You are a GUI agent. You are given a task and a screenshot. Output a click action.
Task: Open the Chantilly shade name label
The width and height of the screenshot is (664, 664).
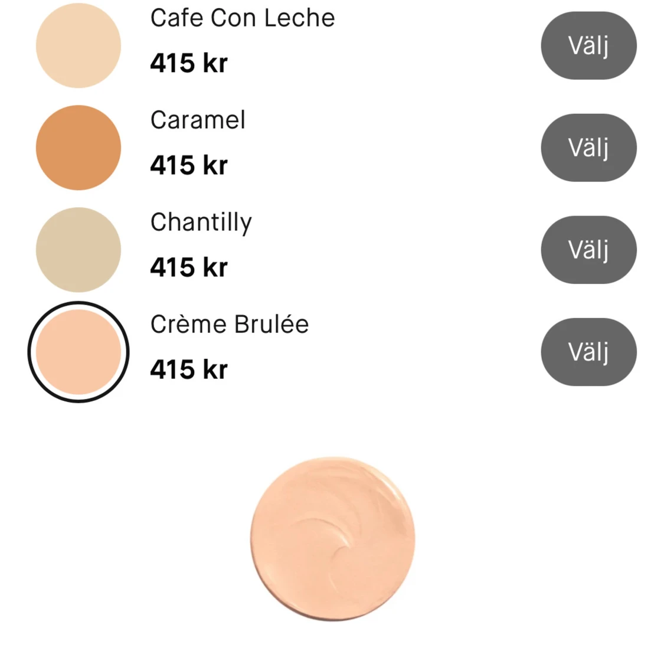pos(201,223)
